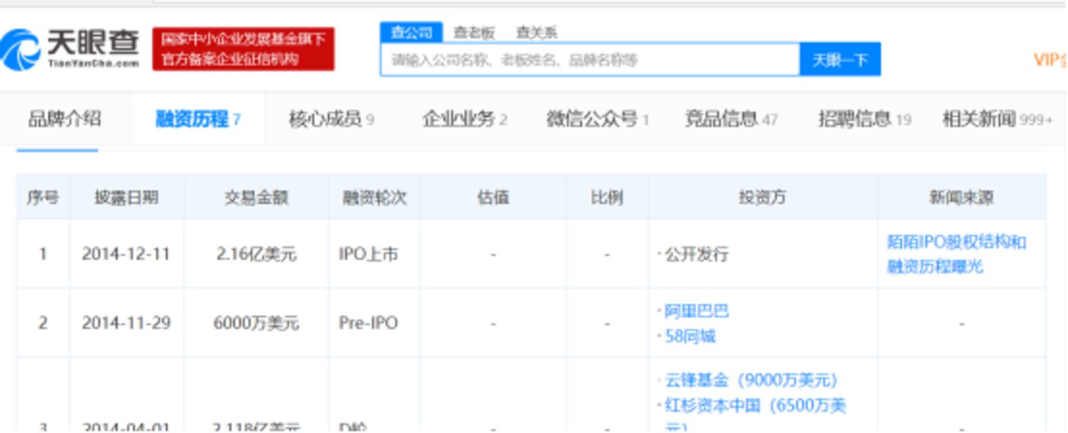Switch to the 竞品信息 tab
This screenshot has height=433, width=1068.
point(731,119)
